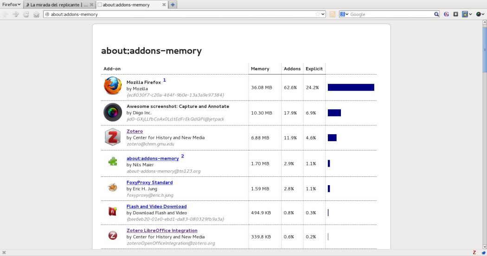Click the Awesome Screenshot toolbar icon
The height and width of the screenshot is (256, 487).
(479, 14)
